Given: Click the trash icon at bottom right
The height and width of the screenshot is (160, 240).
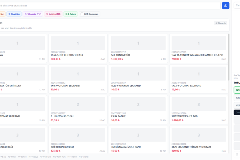Looking at the screenshot, I should pyautogui.click(x=236, y=154).
